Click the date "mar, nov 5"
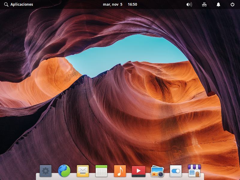Viewport: 240px width, 180px height. [112, 4]
